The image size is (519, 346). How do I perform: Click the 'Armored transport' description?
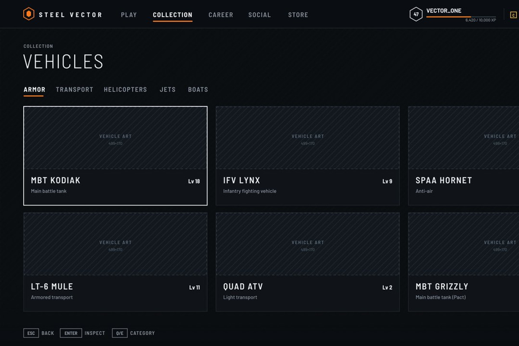tap(52, 297)
